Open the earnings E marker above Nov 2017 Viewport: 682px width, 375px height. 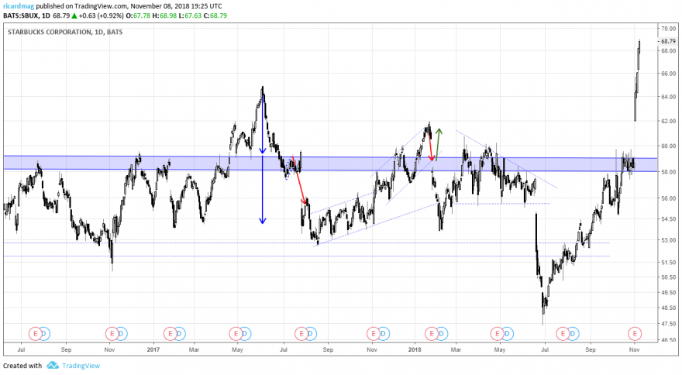pyautogui.click(x=374, y=334)
